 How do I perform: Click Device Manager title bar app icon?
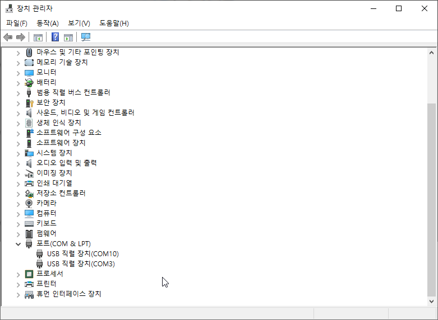tap(9, 8)
